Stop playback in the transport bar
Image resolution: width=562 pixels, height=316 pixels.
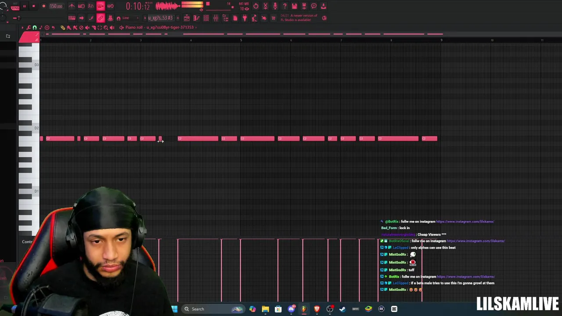click(34, 6)
